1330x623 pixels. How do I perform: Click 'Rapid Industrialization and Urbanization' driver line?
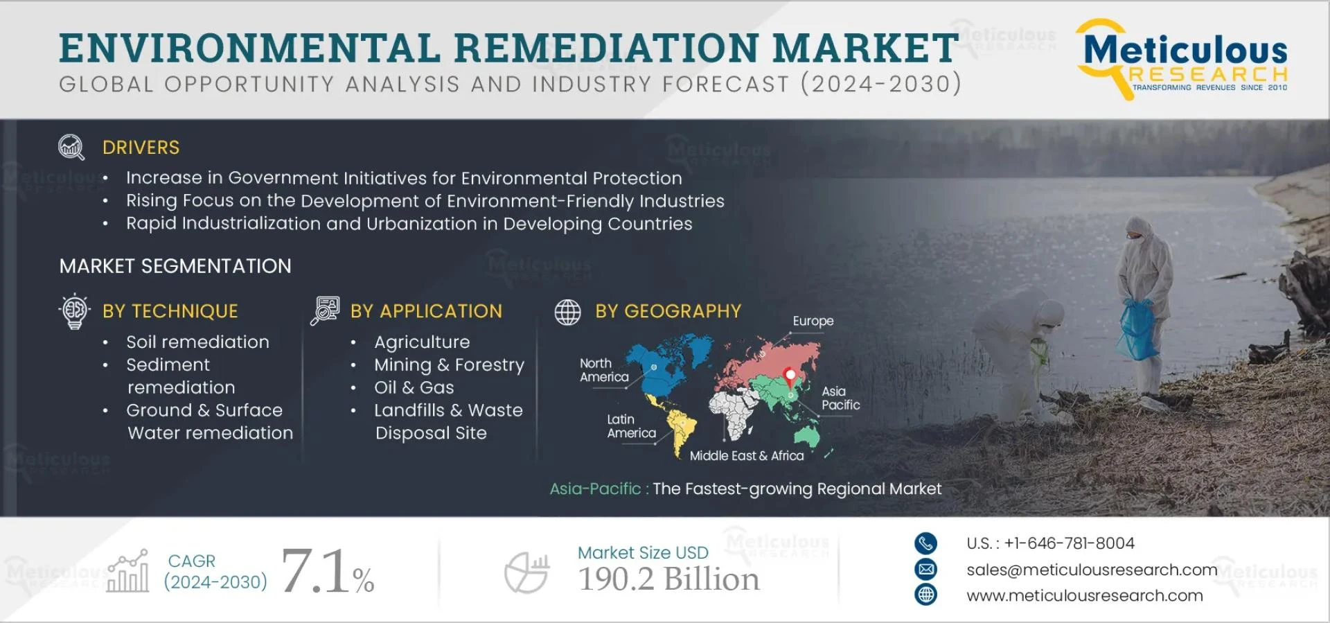point(409,224)
